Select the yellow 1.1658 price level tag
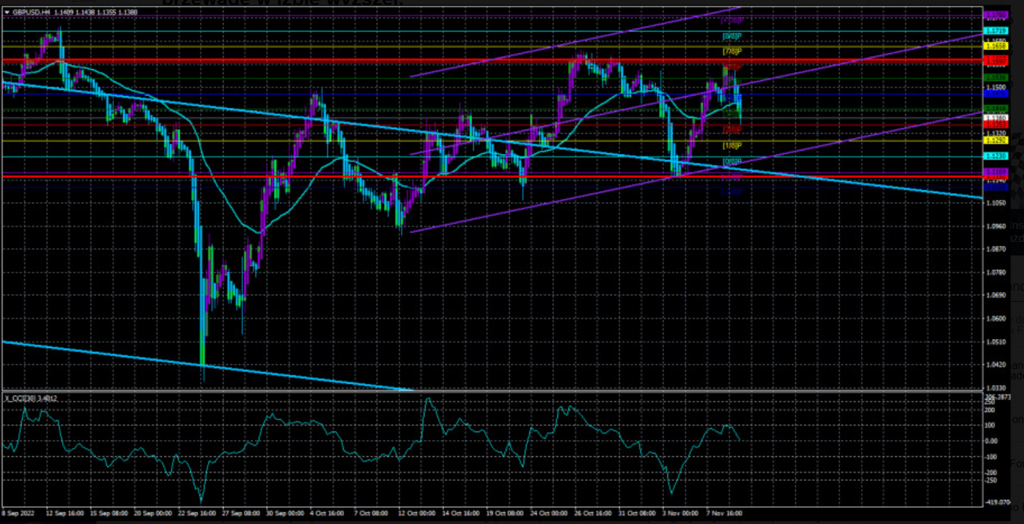1024x524 pixels. (x=996, y=46)
